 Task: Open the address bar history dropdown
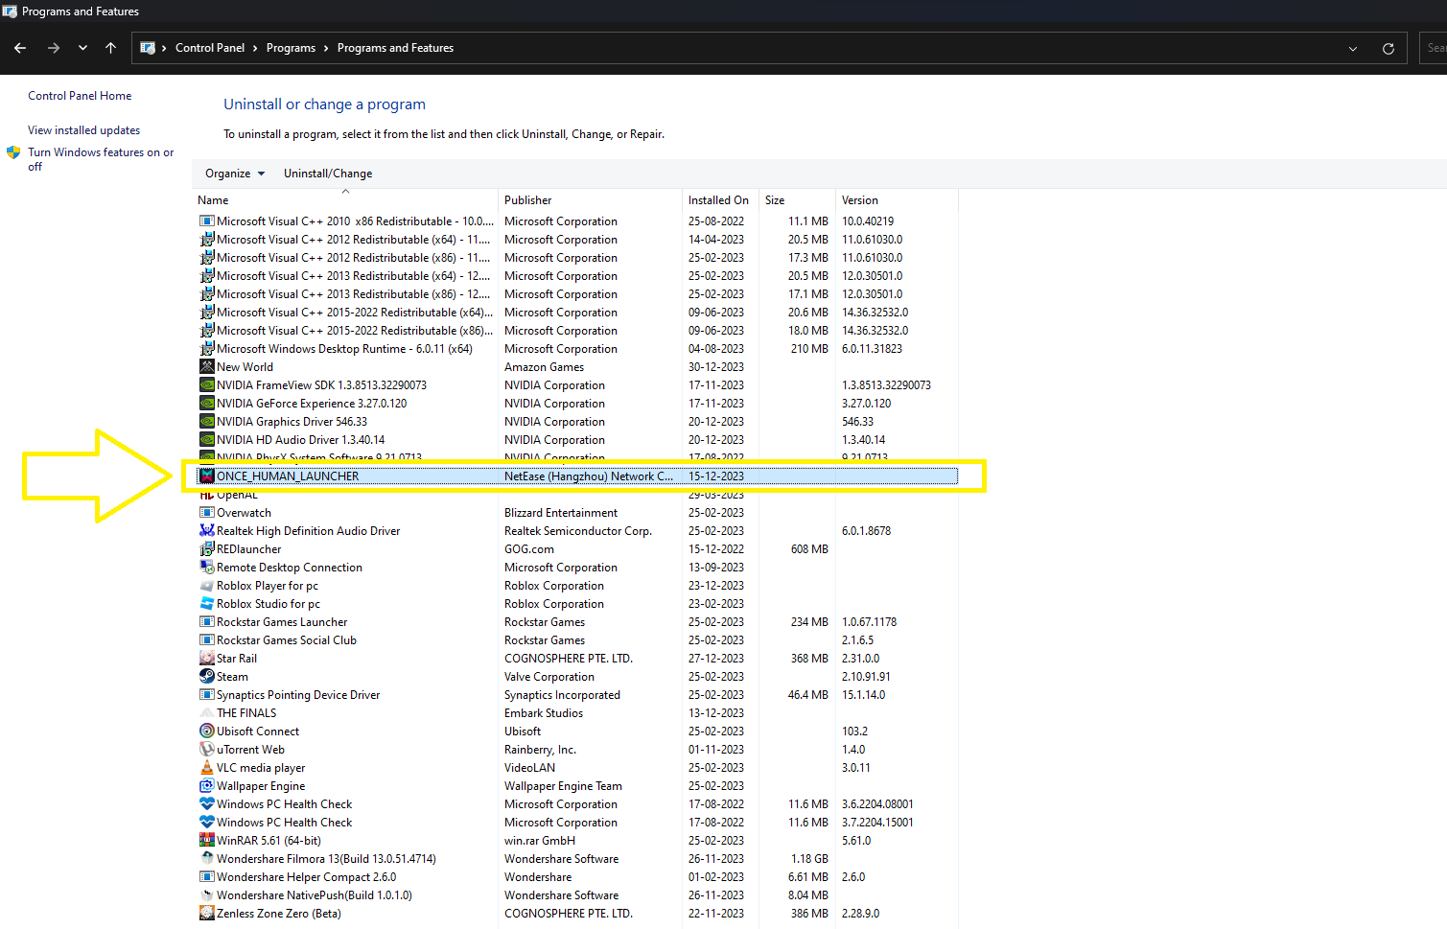1353,48
